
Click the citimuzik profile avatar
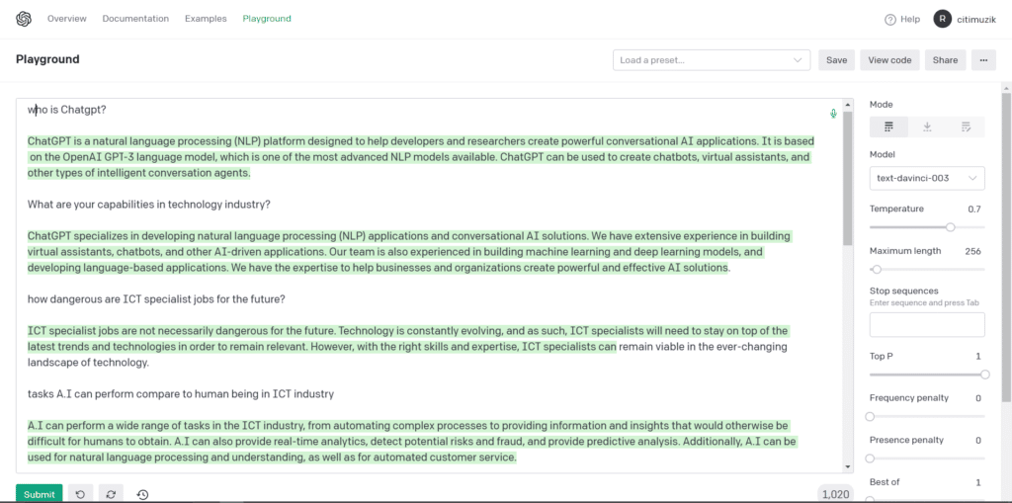(942, 19)
